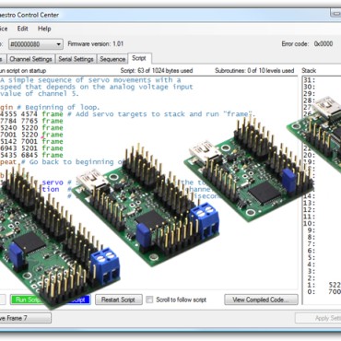
Task: Click the Maestro Control Center title bar
Action: tap(166, 15)
